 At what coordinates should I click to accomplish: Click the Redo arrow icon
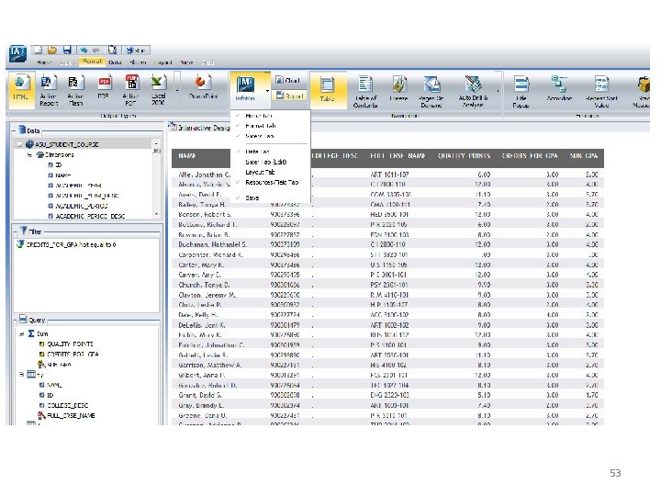pyautogui.click(x=96, y=51)
